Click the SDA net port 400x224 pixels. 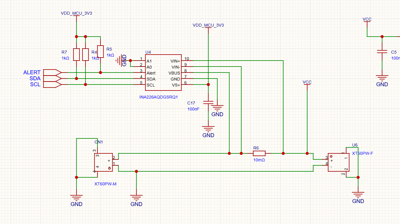point(52,78)
